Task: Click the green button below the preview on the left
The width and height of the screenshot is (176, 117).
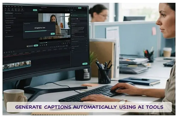Action: [x=36, y=45]
